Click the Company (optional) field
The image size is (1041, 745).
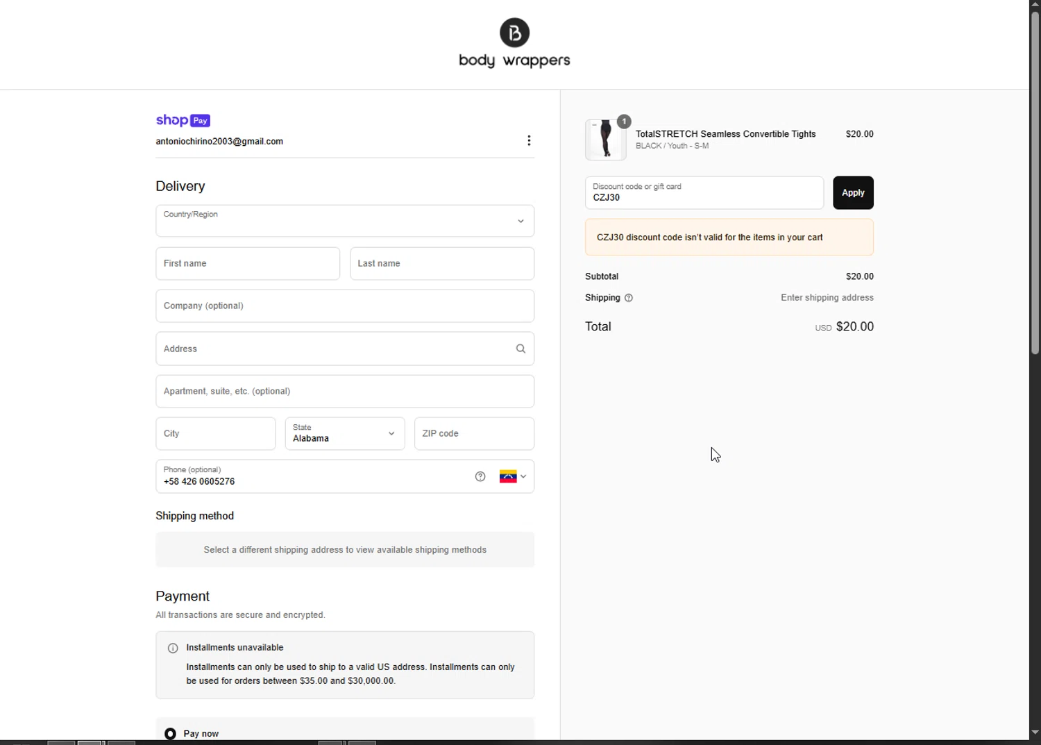(345, 305)
